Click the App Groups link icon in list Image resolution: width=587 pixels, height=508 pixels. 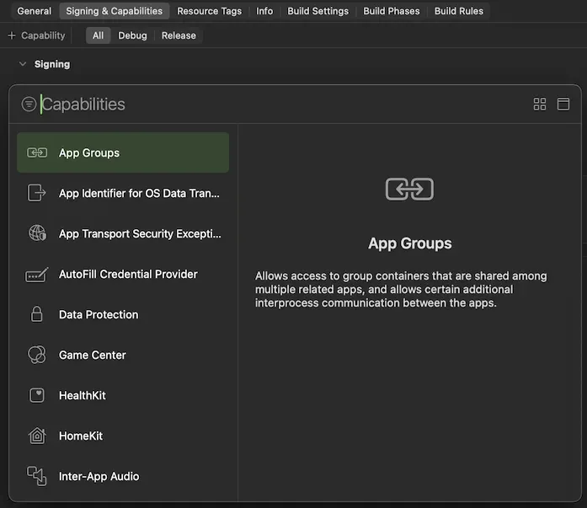point(37,152)
